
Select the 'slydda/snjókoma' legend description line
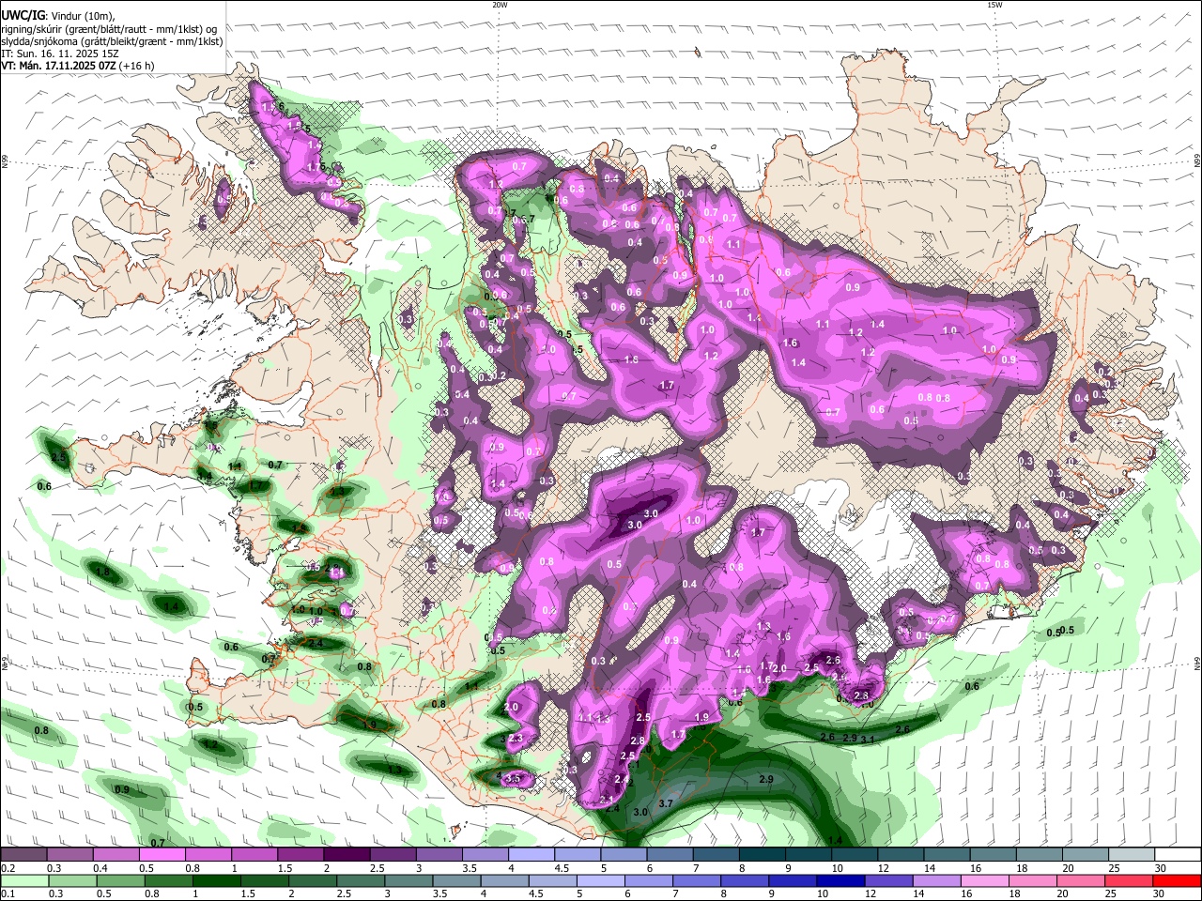coord(112,40)
